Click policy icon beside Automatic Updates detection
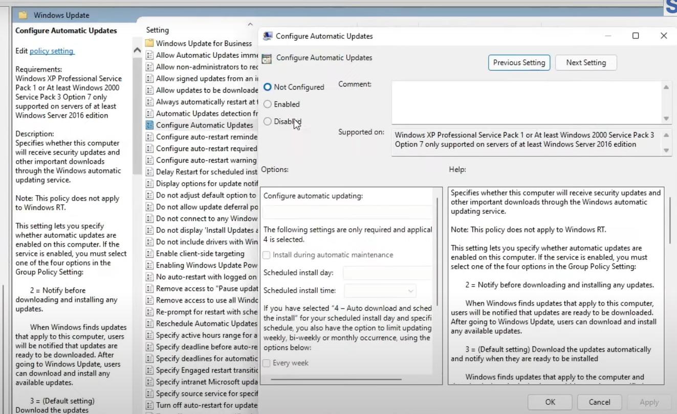This screenshot has height=414, width=677. coord(149,113)
